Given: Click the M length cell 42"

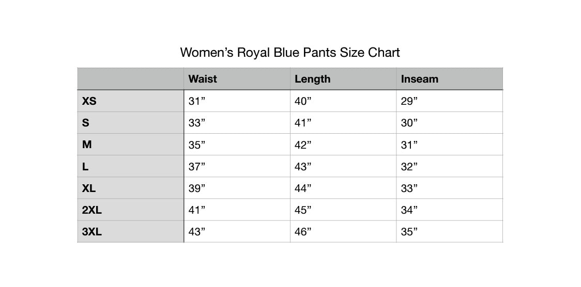Looking at the screenshot, I should click(x=303, y=145).
